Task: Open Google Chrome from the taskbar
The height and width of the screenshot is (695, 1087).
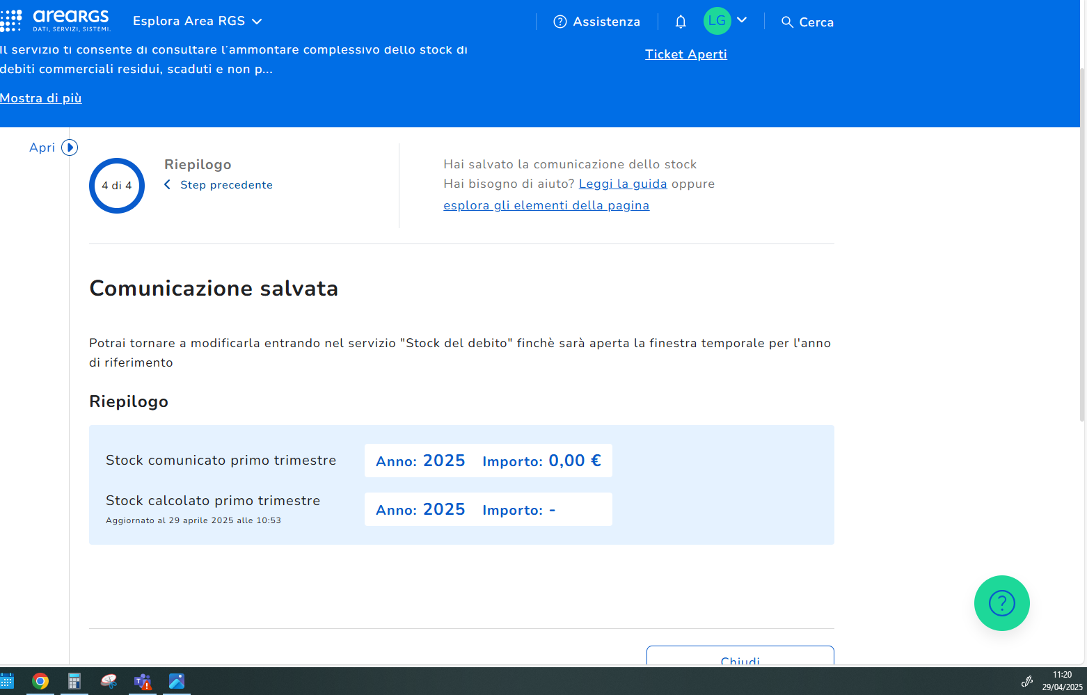Action: pos(40,681)
